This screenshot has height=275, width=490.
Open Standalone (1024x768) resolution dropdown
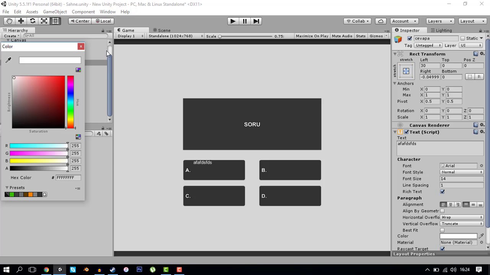click(176, 36)
